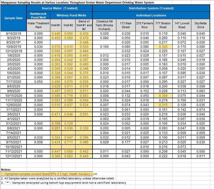Select Well #2 value 0.716 for 10/15/2020
This screenshot has width=214, height=189.
click(68, 95)
